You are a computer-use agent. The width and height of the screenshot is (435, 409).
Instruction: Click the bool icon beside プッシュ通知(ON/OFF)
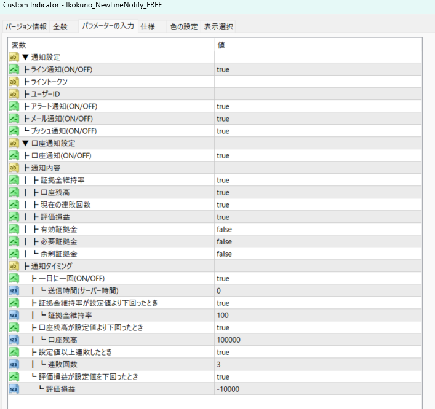pyautogui.click(x=14, y=131)
